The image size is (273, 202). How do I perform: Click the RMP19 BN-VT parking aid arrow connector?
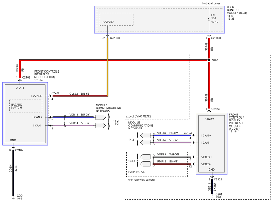pyautogui.click(x=145, y=164)
